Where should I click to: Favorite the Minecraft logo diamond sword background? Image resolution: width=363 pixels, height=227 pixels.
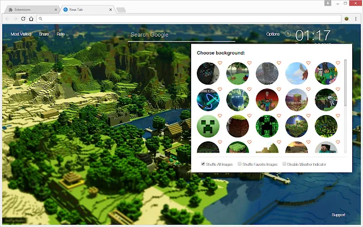(220, 89)
